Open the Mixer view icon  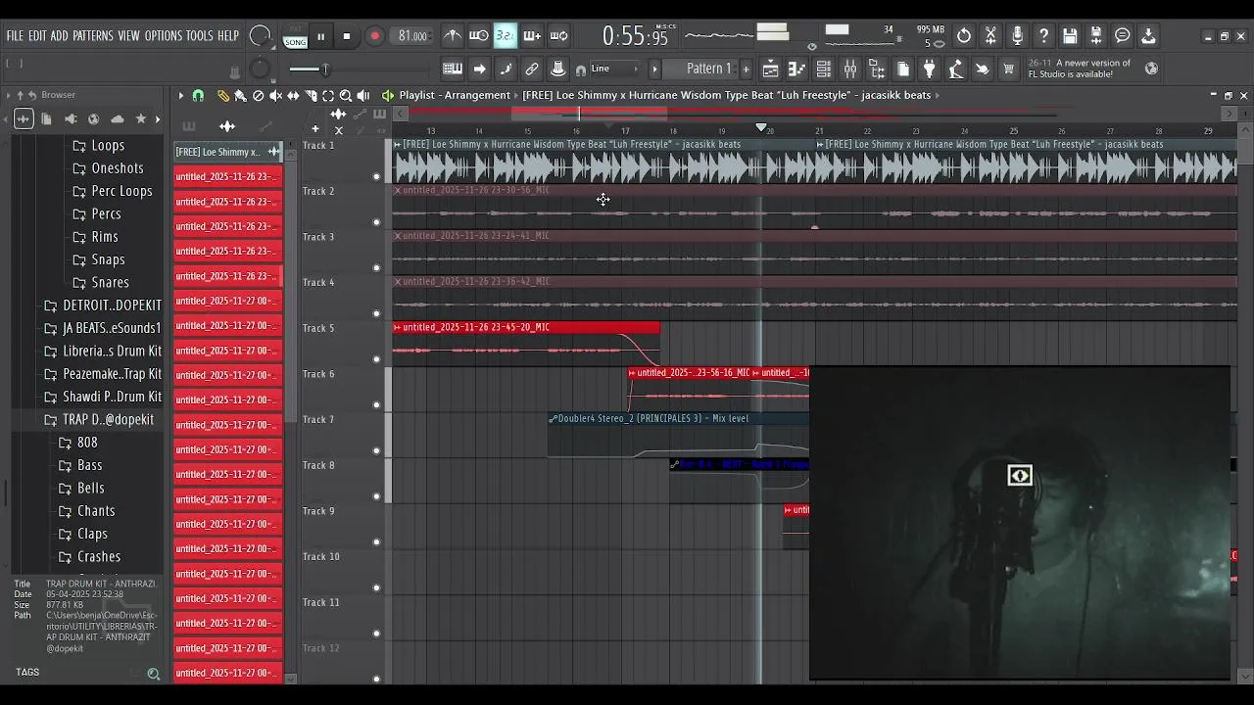pos(850,69)
